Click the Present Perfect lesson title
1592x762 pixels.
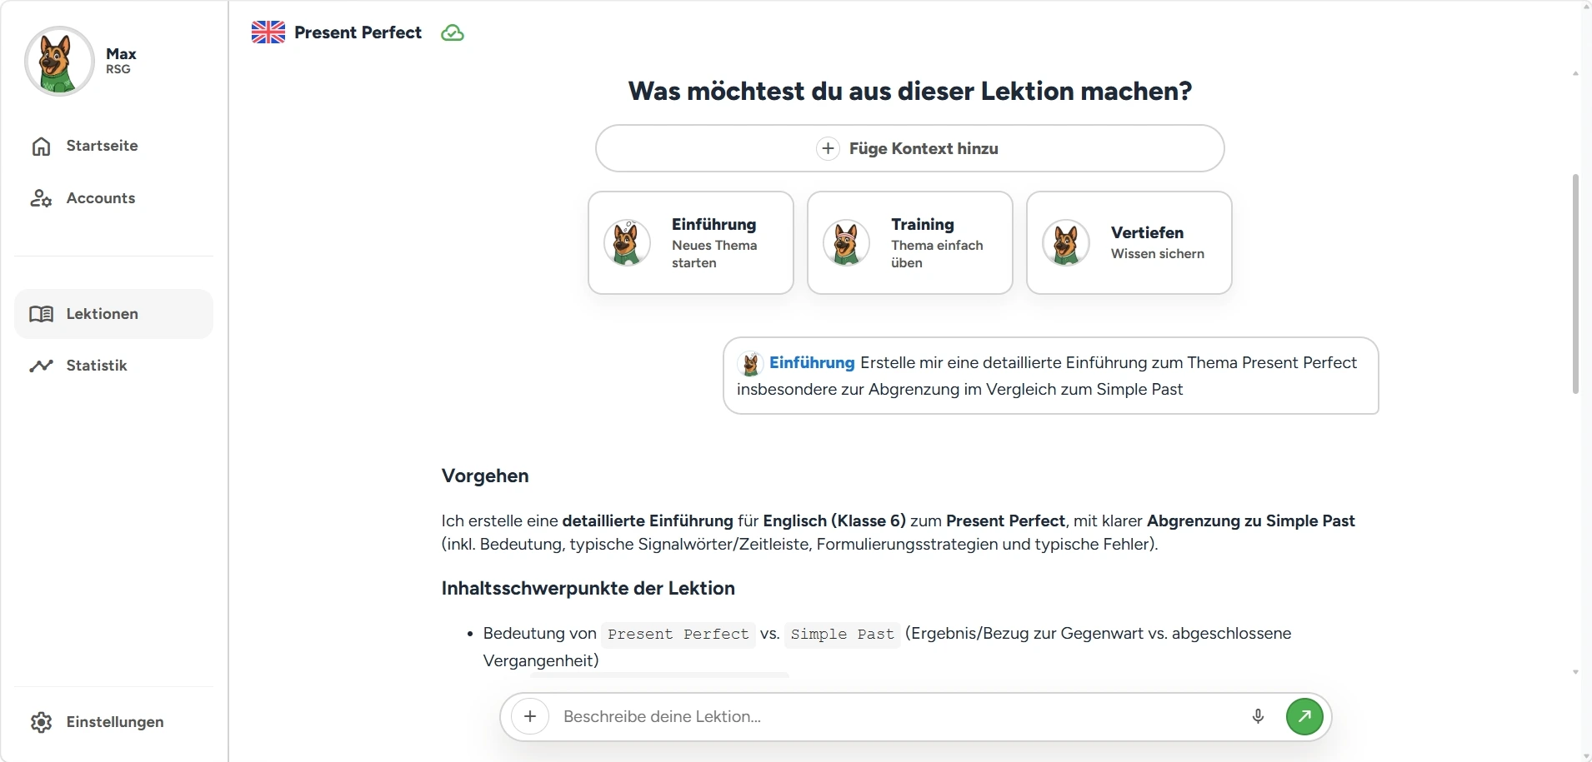pyautogui.click(x=358, y=32)
